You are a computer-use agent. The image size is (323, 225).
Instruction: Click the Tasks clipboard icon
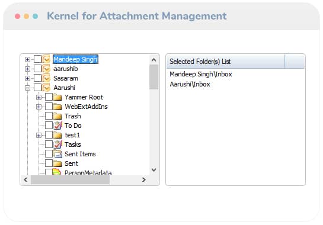[57, 144]
